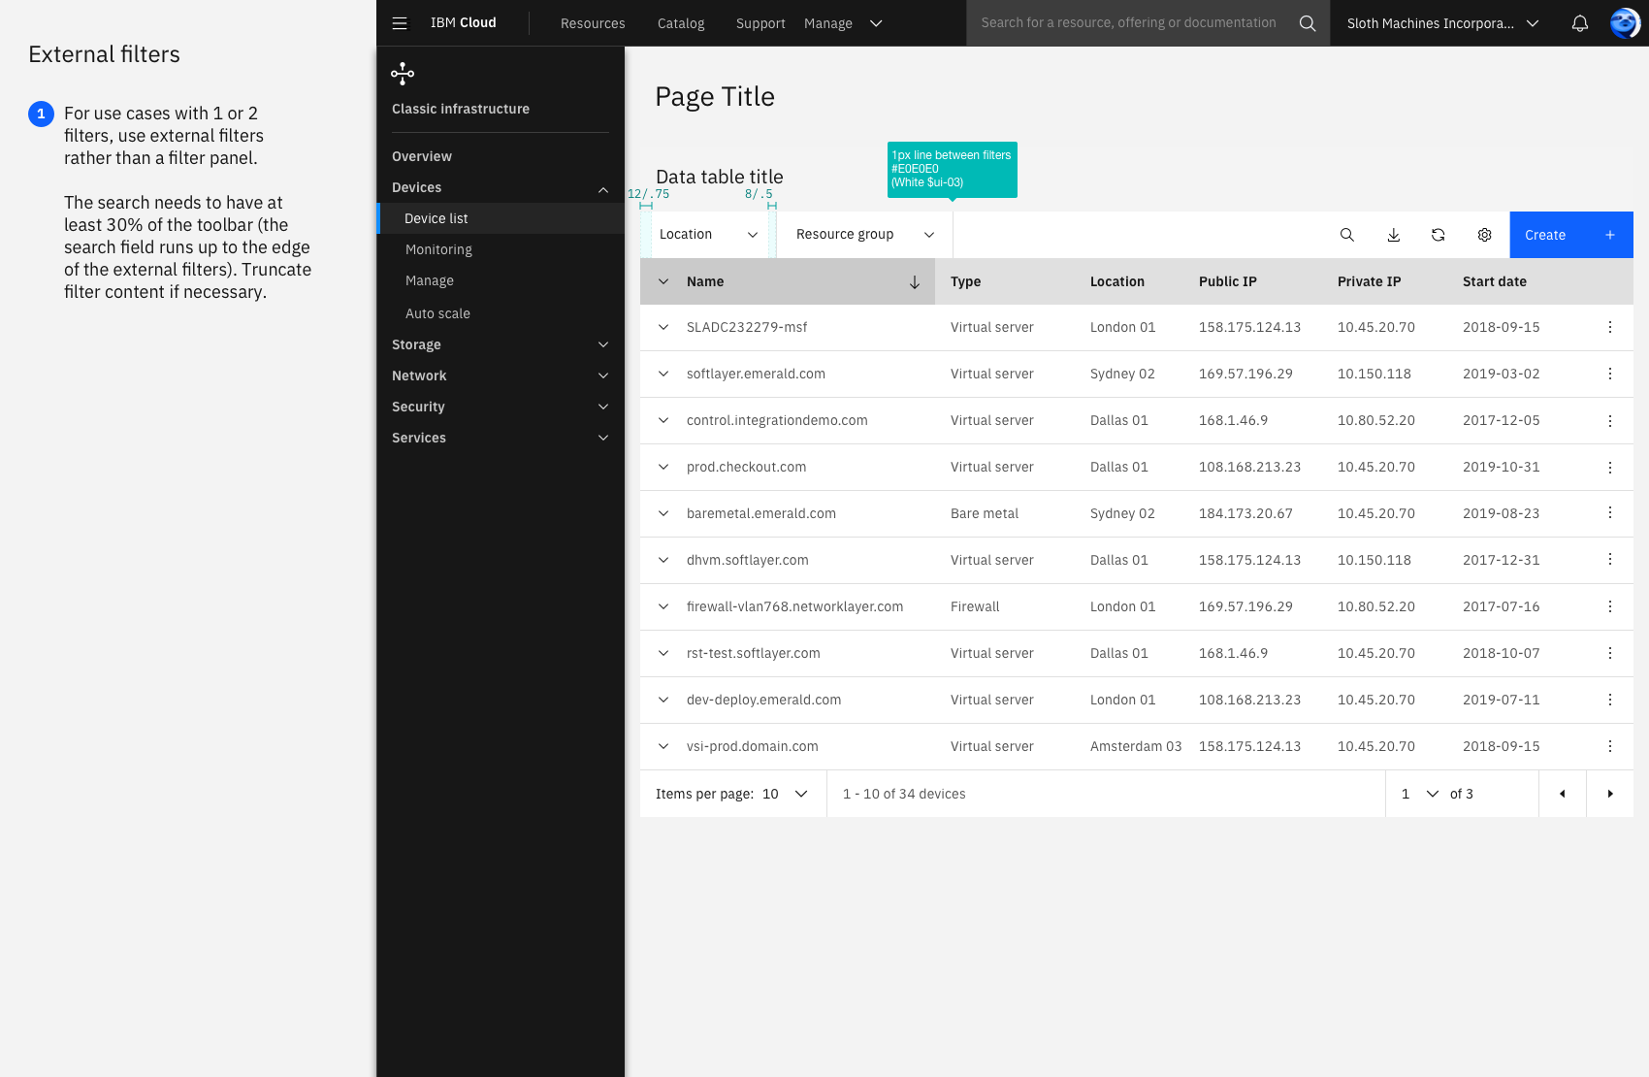Expand the Storage navigation section

[501, 344]
